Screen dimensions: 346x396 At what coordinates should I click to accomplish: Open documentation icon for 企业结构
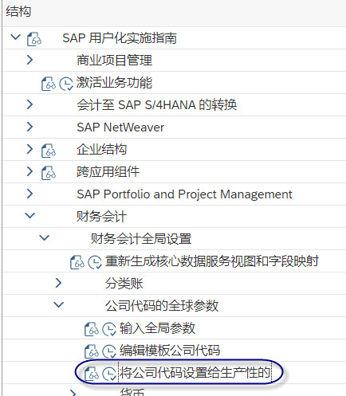click(49, 151)
